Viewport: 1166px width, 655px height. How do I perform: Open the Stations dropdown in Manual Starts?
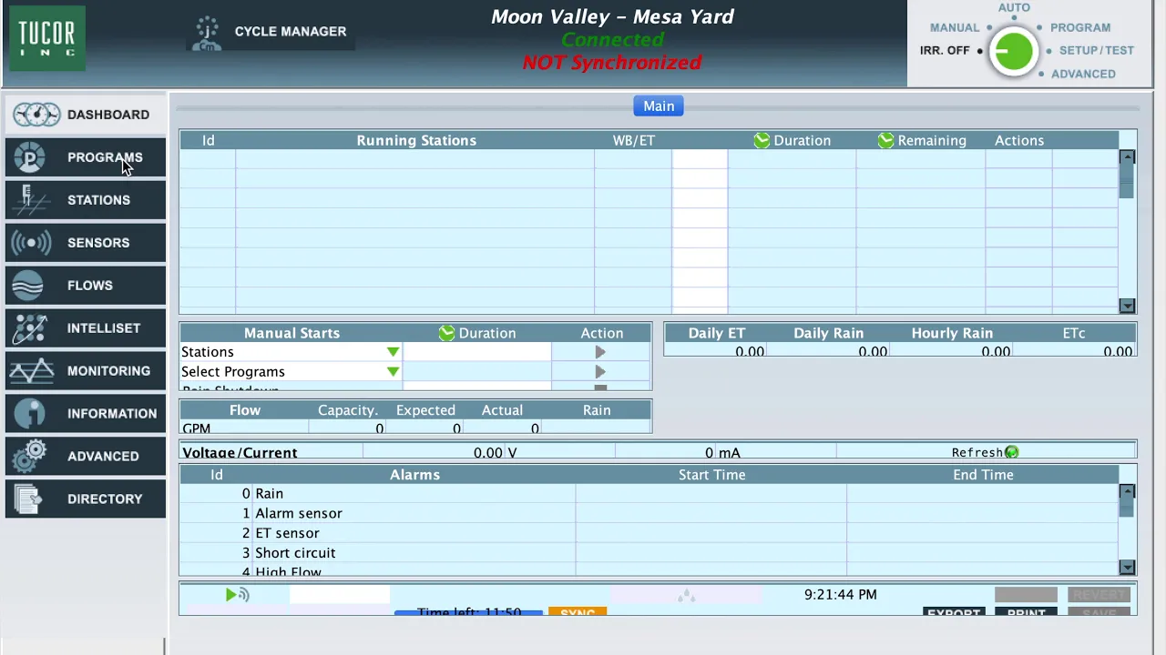[393, 352]
